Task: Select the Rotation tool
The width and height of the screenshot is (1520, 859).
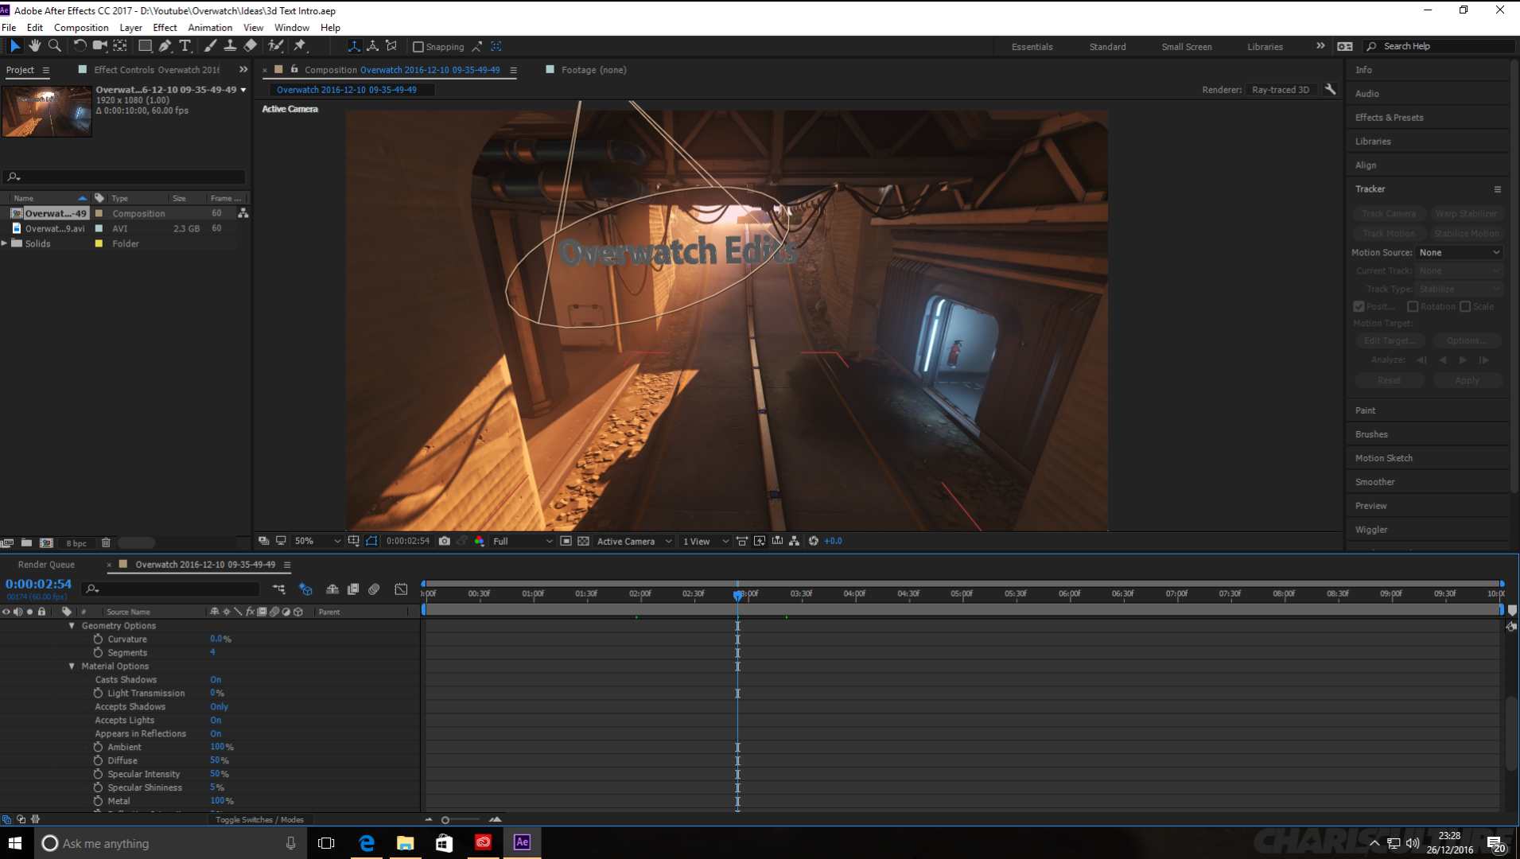Action: coord(80,46)
